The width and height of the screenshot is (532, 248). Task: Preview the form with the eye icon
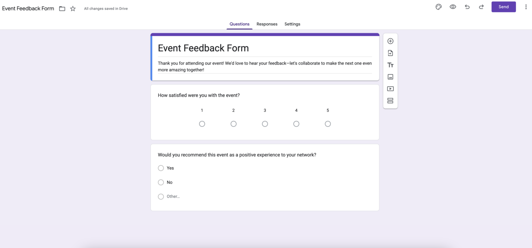(453, 7)
